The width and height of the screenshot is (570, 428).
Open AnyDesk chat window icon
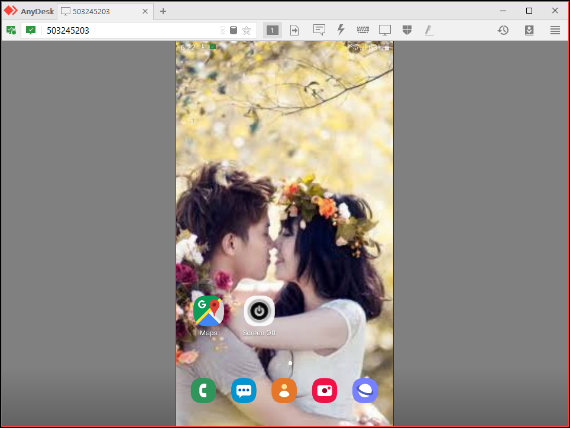tap(319, 30)
